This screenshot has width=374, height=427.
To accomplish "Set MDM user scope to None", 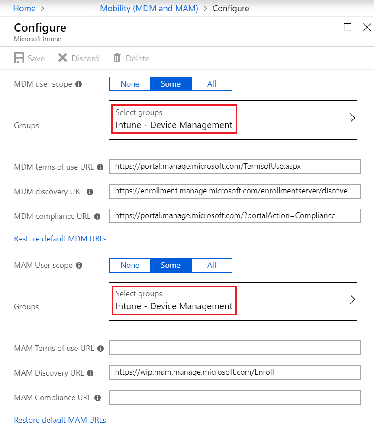I will (130, 84).
